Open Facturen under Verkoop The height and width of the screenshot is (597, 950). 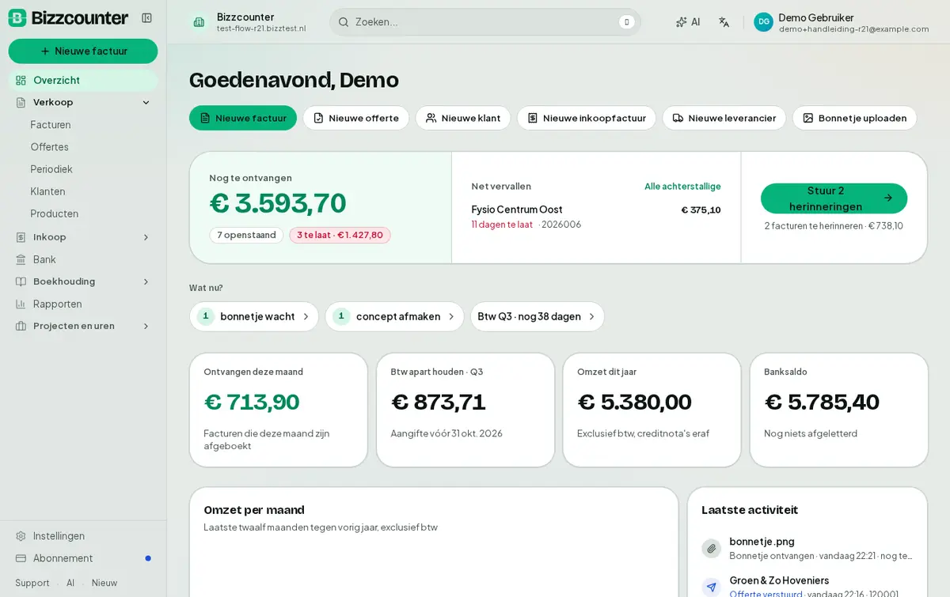[51, 125]
